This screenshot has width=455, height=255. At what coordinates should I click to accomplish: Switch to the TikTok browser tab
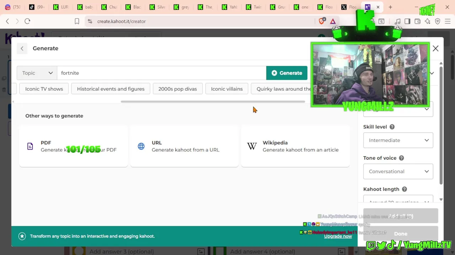pyautogui.click(x=37, y=7)
